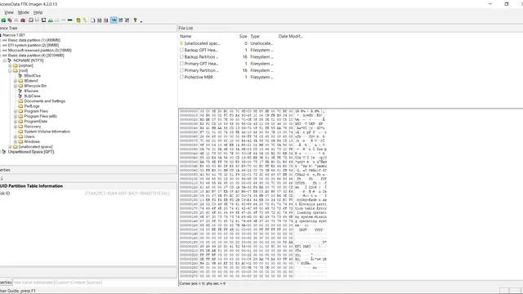This screenshot has height=294, width=523.
Task: Expand the Users folder node
Action: click(16, 136)
